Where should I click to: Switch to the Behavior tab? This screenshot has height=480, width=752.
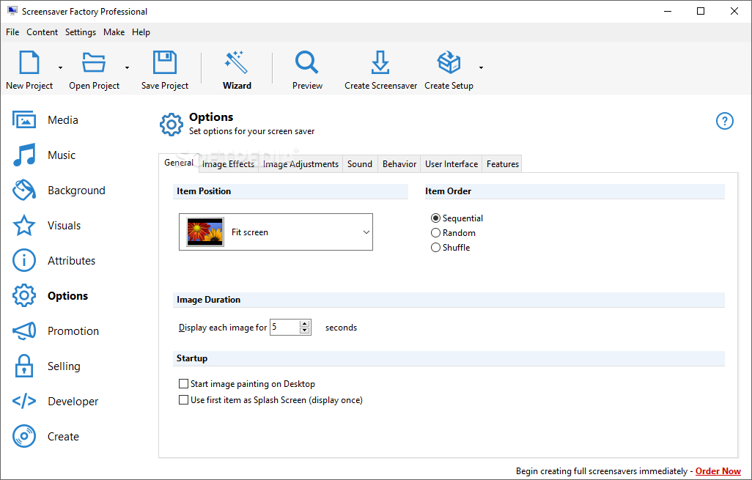(399, 164)
